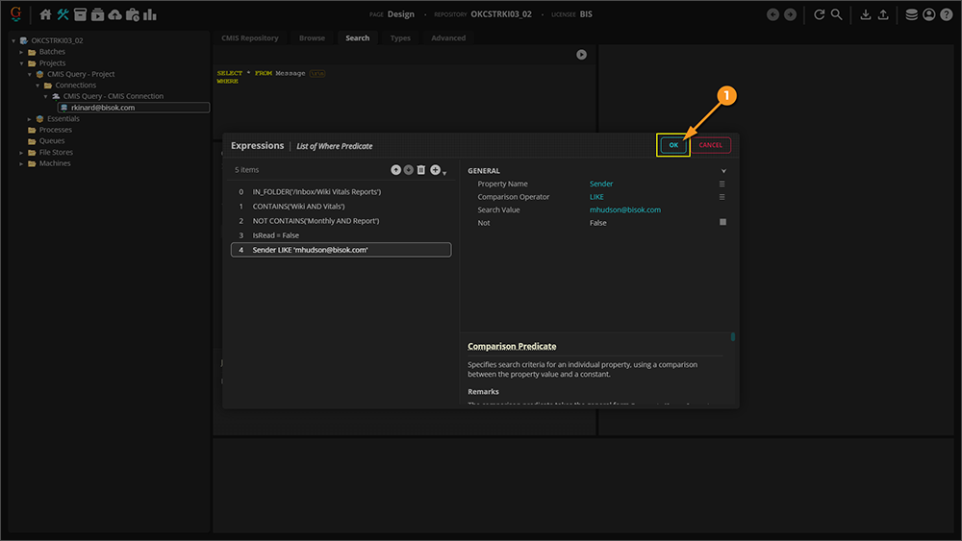Click the refresh icon in top bar

coord(819,14)
